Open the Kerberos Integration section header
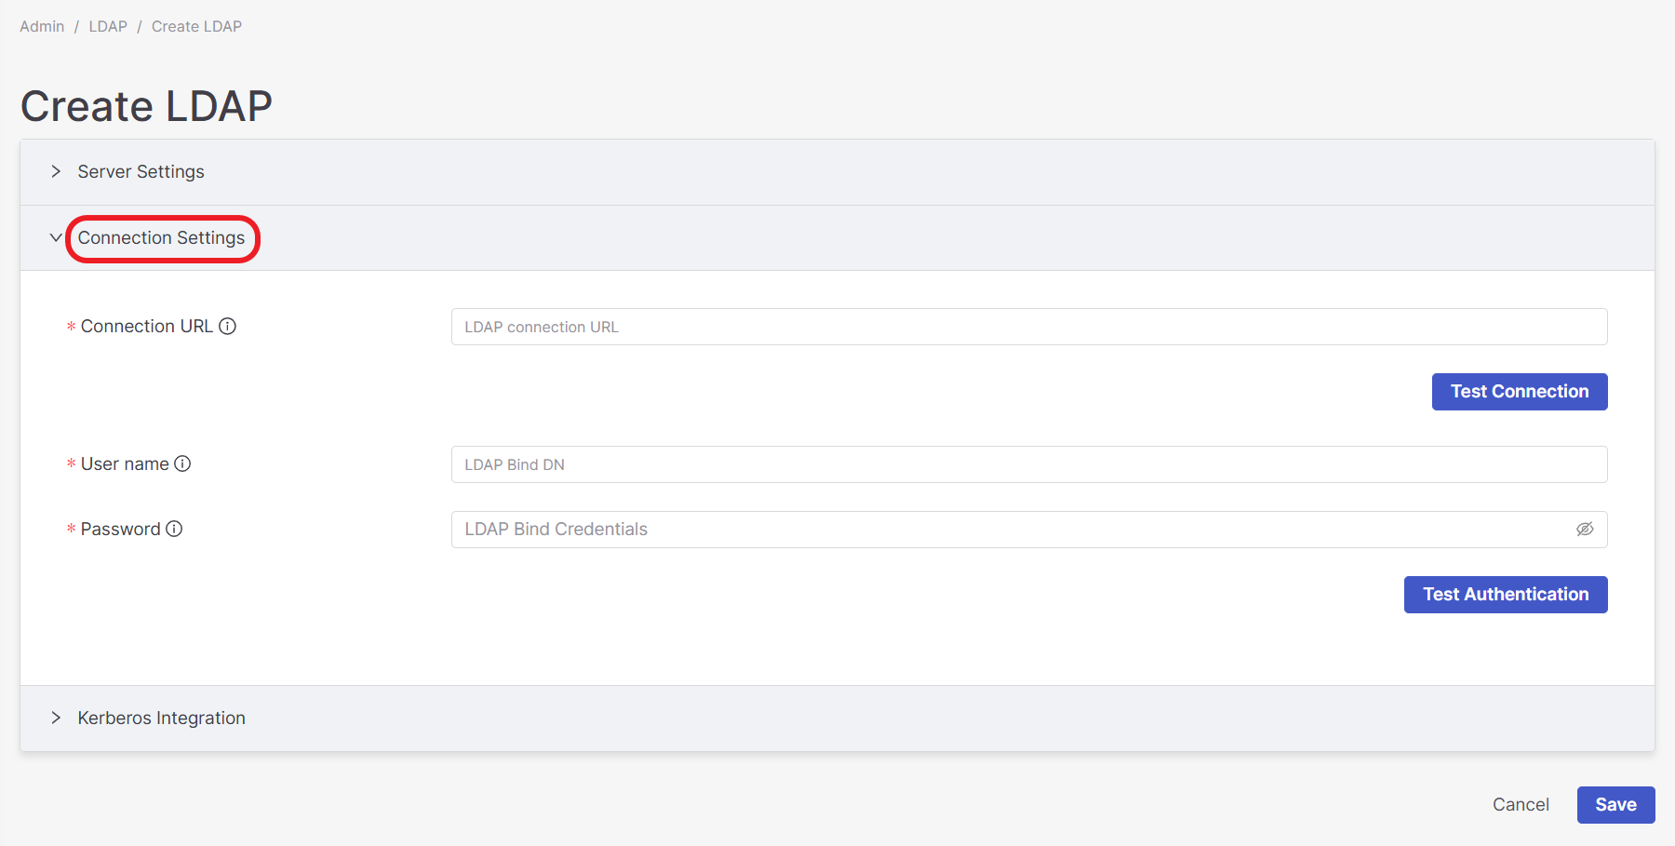This screenshot has height=846, width=1675. pos(837,718)
